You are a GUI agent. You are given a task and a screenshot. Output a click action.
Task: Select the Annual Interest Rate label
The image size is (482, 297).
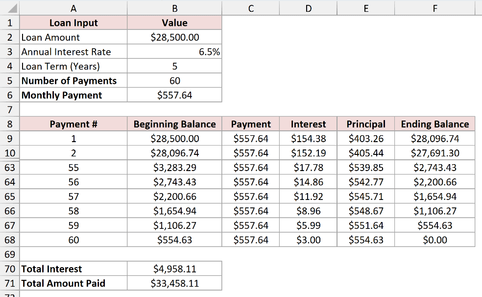coord(73,51)
